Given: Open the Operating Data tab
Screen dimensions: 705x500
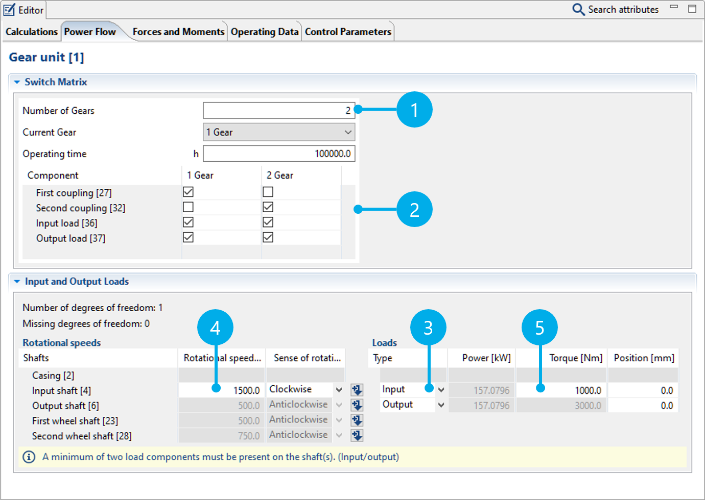Looking at the screenshot, I should (264, 32).
